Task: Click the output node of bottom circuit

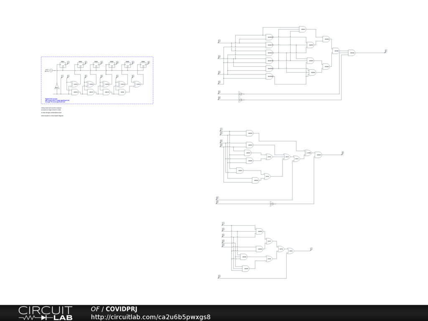Action: point(311,249)
